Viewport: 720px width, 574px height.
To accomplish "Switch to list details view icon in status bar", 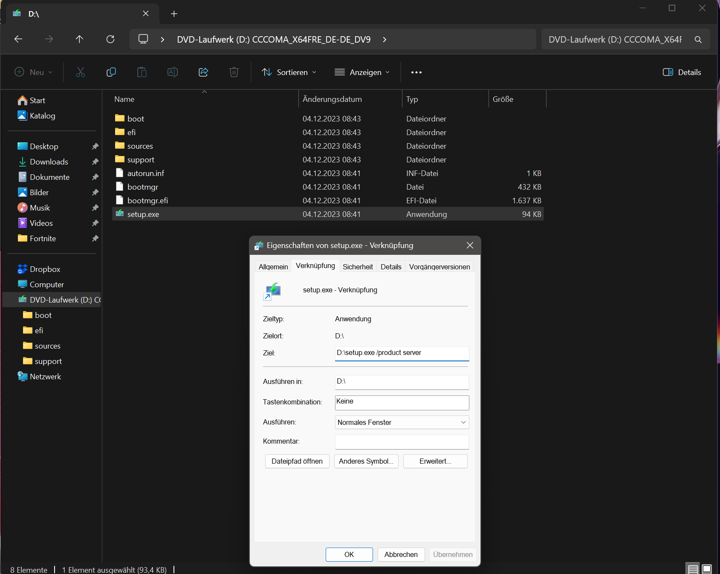I will click(x=693, y=569).
